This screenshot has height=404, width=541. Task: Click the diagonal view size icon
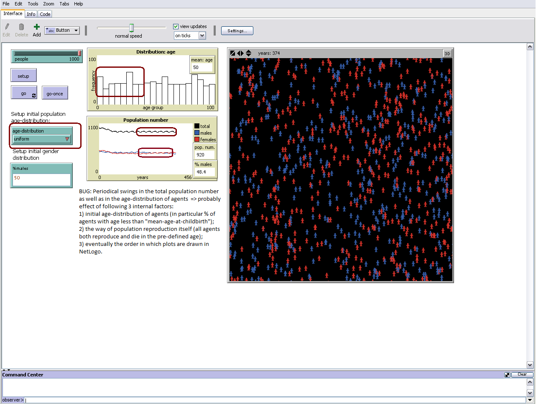click(x=233, y=53)
